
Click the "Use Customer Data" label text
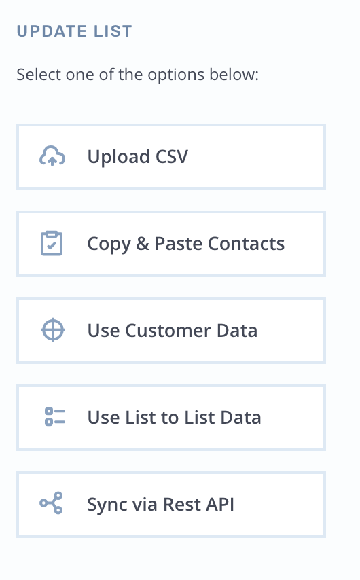(x=172, y=331)
